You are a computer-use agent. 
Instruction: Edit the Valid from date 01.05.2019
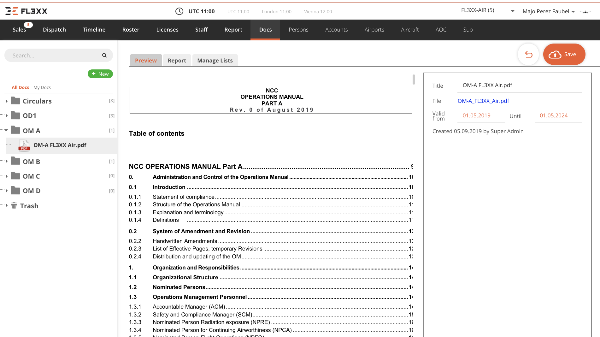481,116
